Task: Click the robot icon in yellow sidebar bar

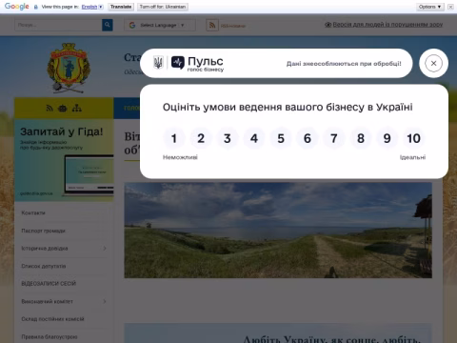Action: coord(63,109)
